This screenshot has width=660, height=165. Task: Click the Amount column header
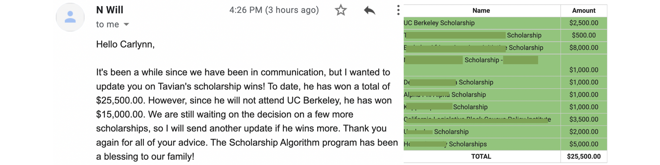584,11
